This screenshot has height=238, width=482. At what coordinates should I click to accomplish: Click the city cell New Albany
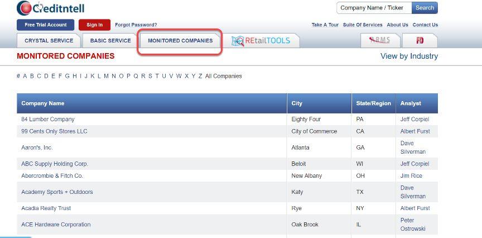[x=306, y=176]
